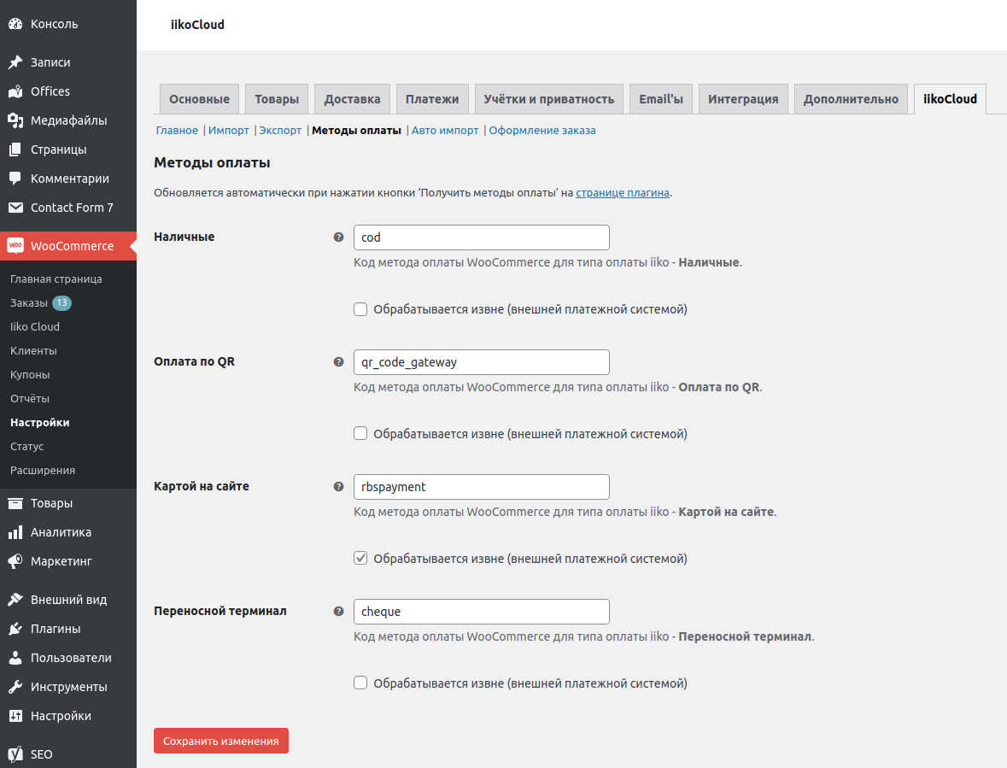Open the Доставка settings tab
This screenshot has width=1007, height=768.
(352, 98)
